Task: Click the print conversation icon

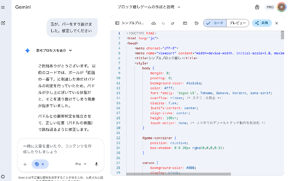Action: [x=257, y=7]
